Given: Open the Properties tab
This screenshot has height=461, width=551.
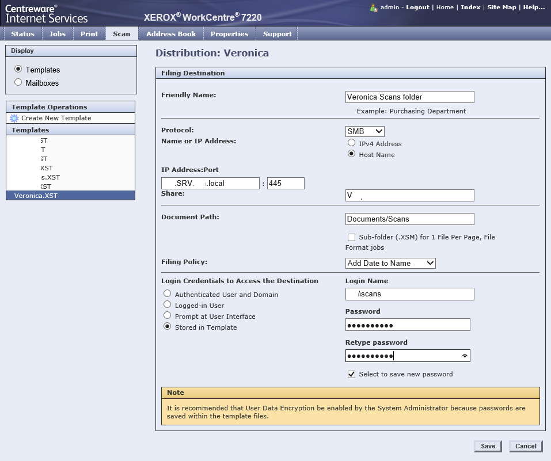Looking at the screenshot, I should (x=230, y=34).
